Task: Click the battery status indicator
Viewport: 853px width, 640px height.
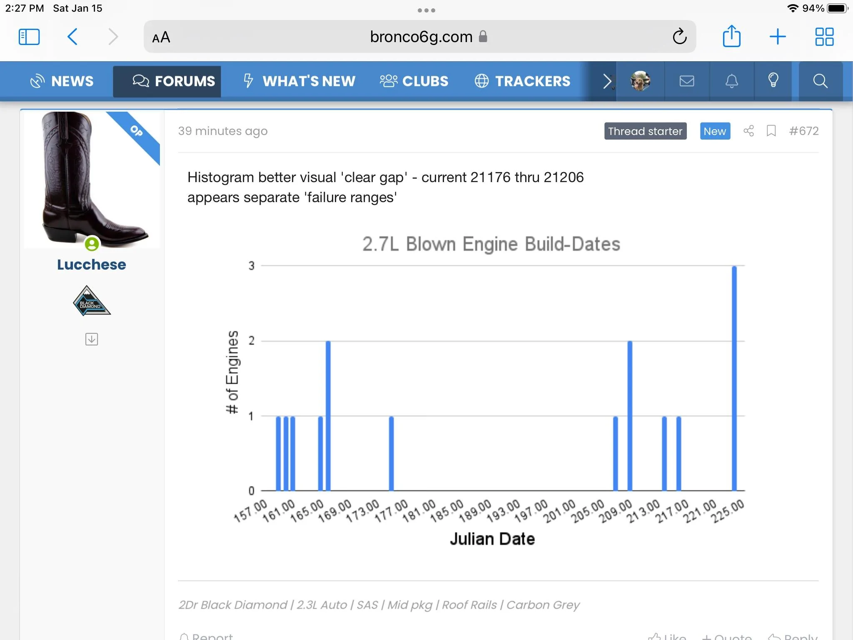Action: tap(837, 8)
